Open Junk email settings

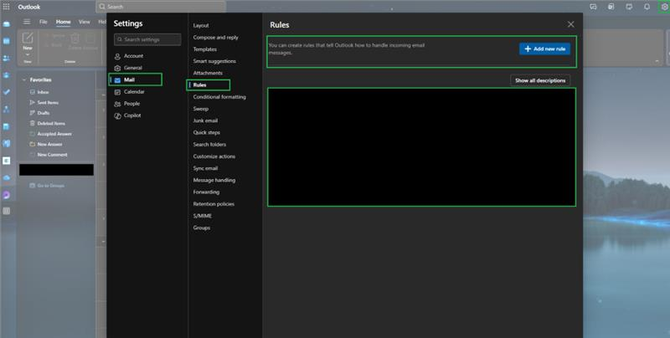pyautogui.click(x=205, y=120)
